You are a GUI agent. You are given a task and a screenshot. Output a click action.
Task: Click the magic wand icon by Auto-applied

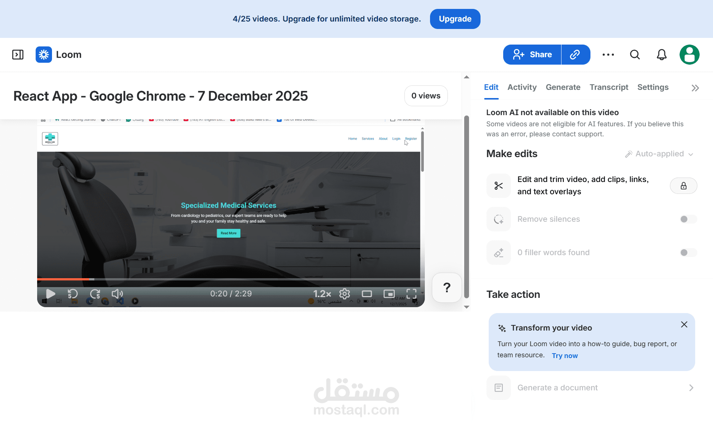coord(628,154)
